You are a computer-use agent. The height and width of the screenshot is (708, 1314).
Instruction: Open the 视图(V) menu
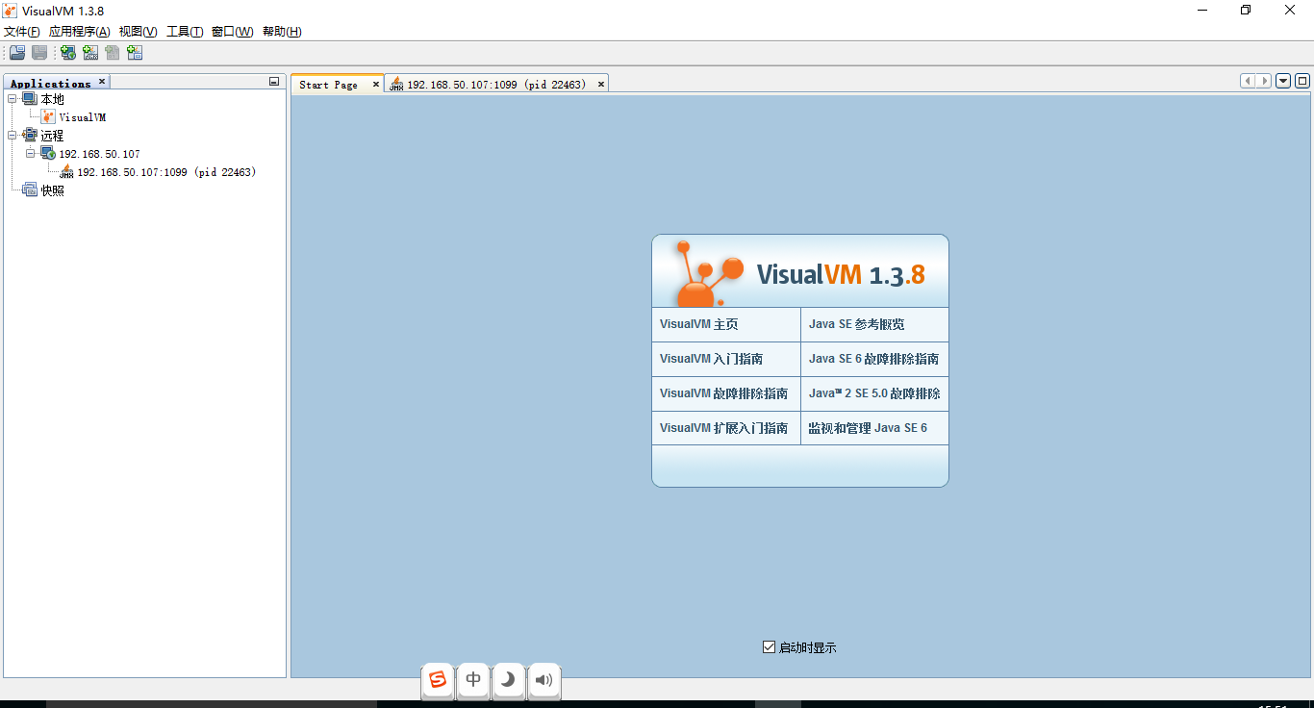(138, 32)
